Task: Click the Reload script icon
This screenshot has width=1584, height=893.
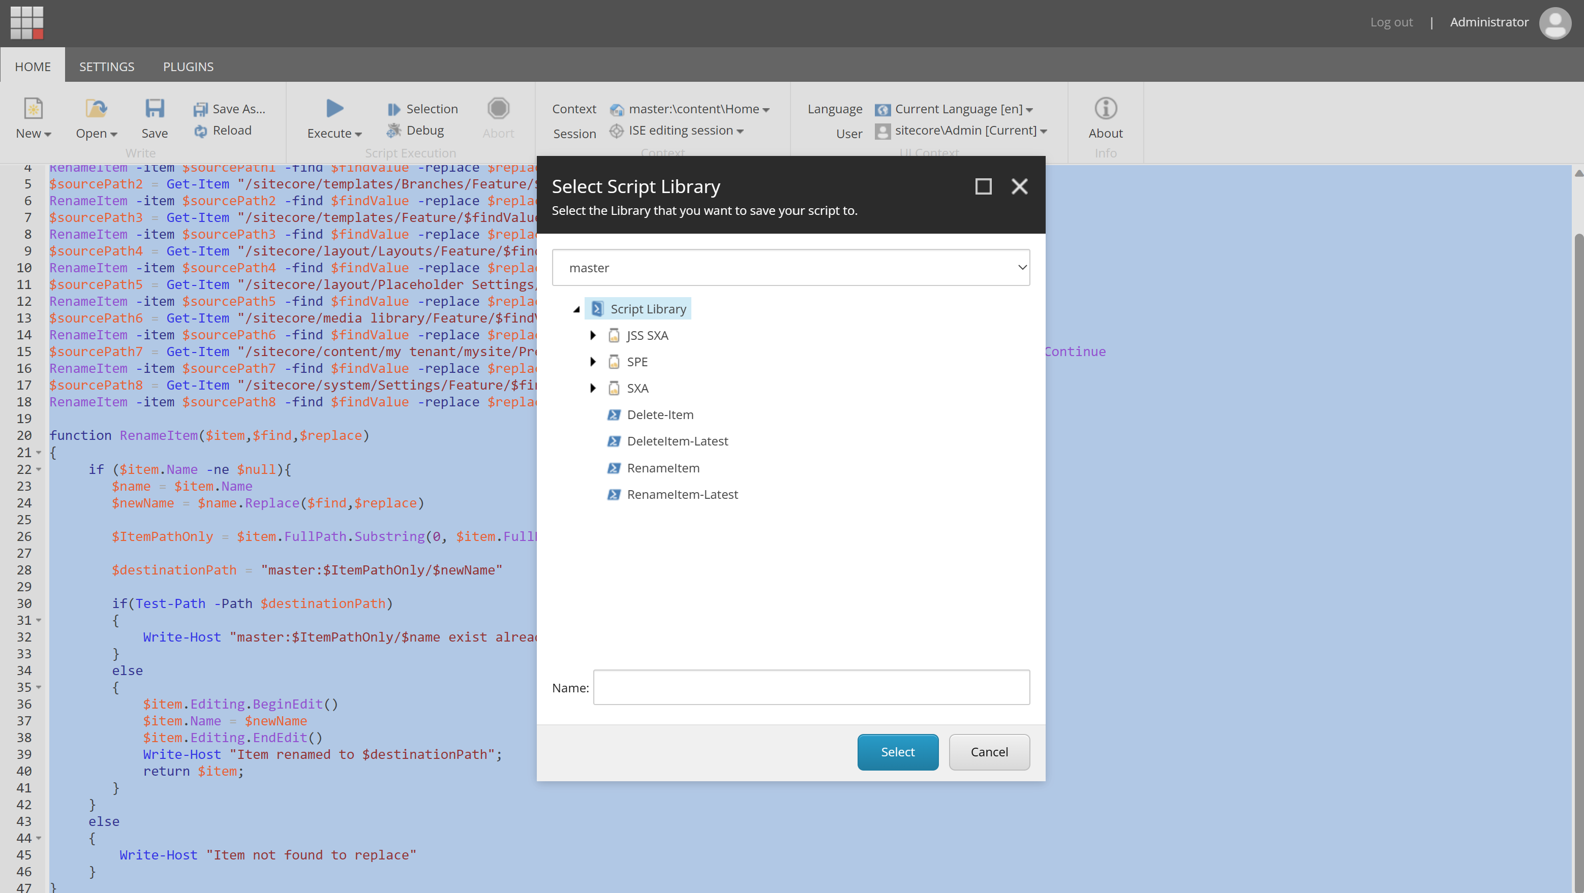Action: tap(200, 131)
